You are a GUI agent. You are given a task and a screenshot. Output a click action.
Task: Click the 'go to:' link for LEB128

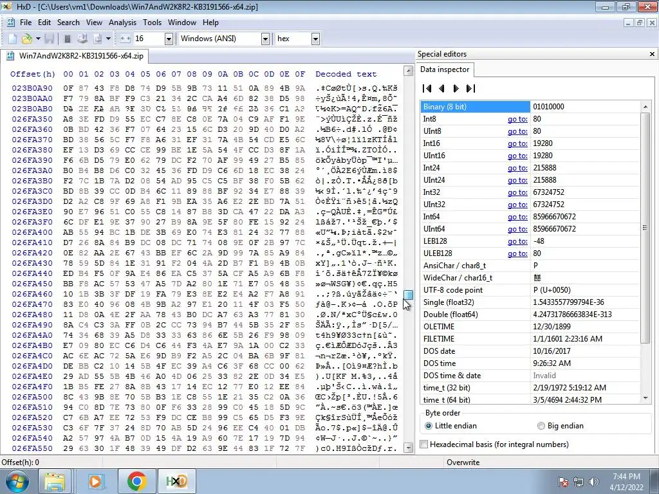(x=517, y=241)
